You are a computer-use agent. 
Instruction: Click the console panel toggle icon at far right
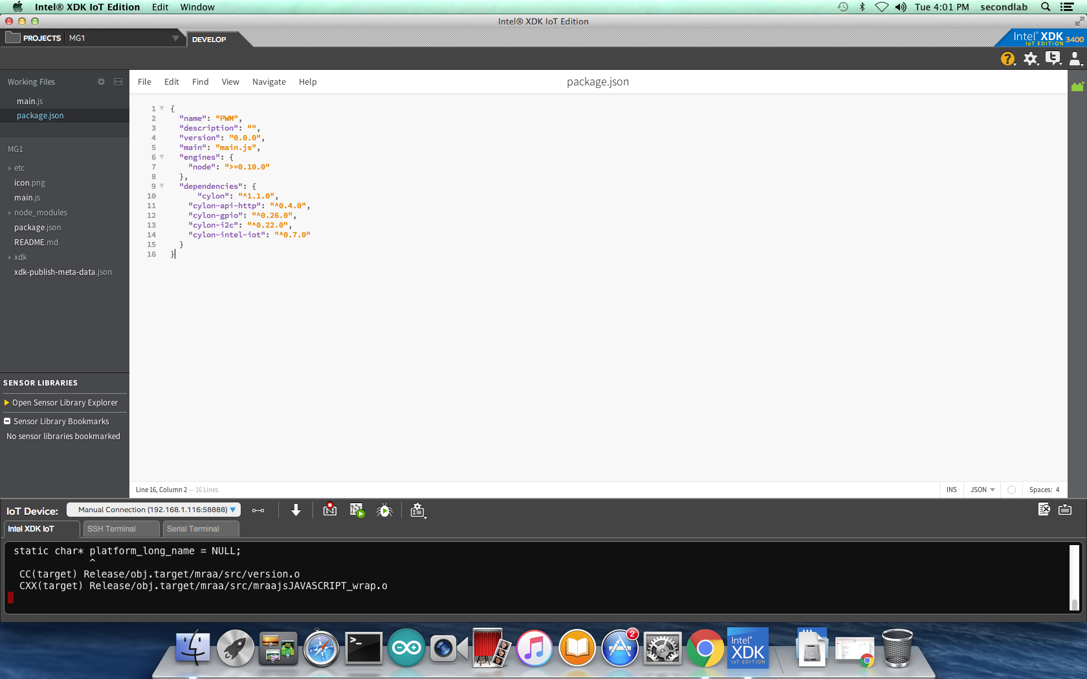point(1065,510)
